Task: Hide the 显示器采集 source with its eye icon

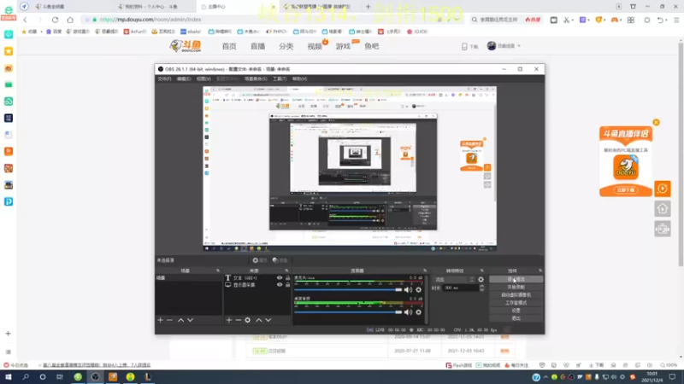Action: click(280, 285)
